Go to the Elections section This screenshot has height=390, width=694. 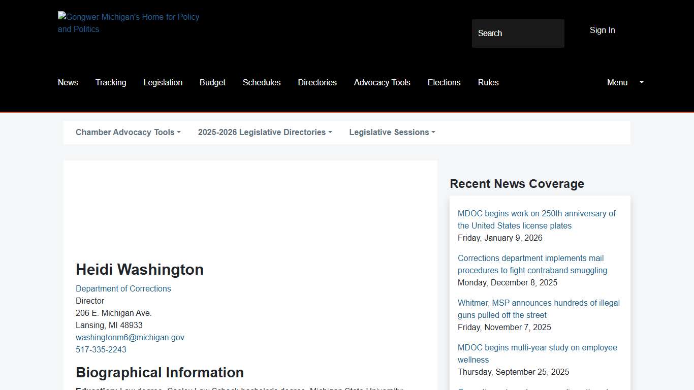(x=444, y=82)
